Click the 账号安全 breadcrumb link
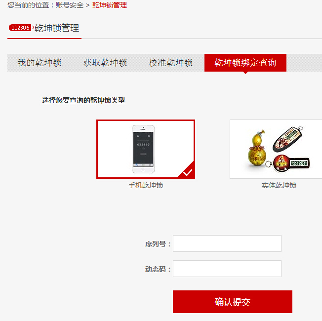This screenshot has width=322, height=321. [x=70, y=5]
